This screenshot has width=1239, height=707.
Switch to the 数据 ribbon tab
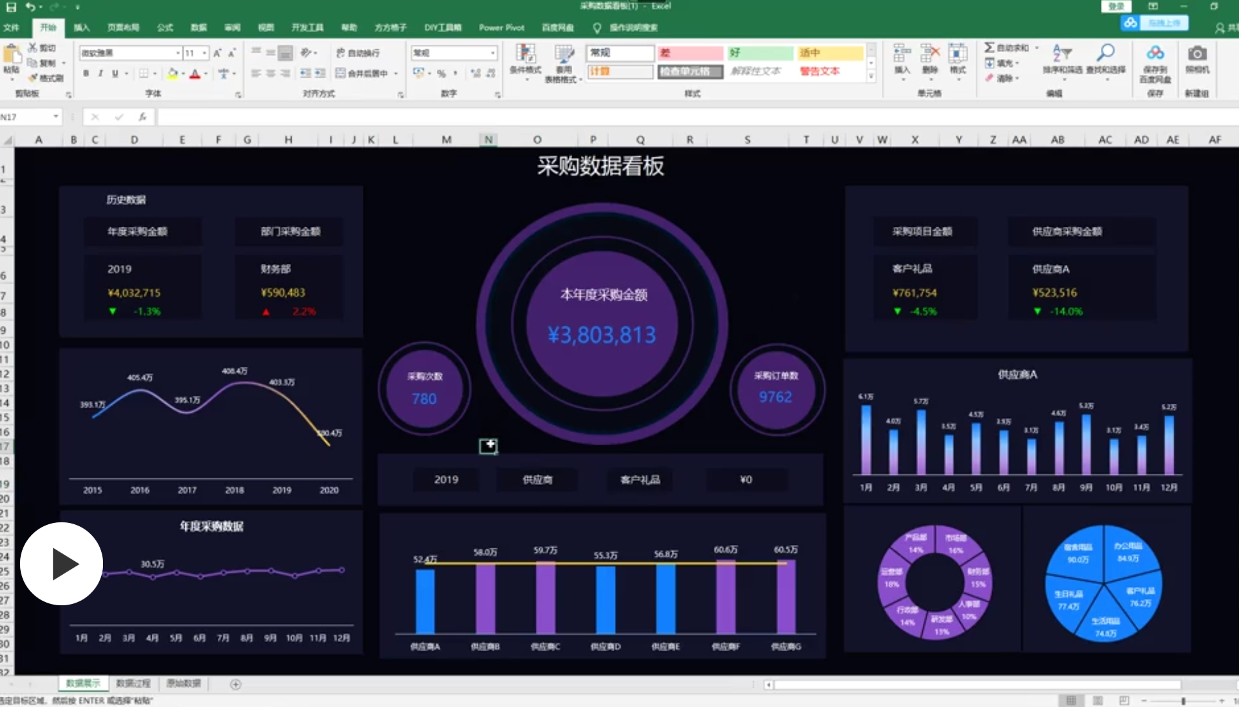click(x=198, y=28)
